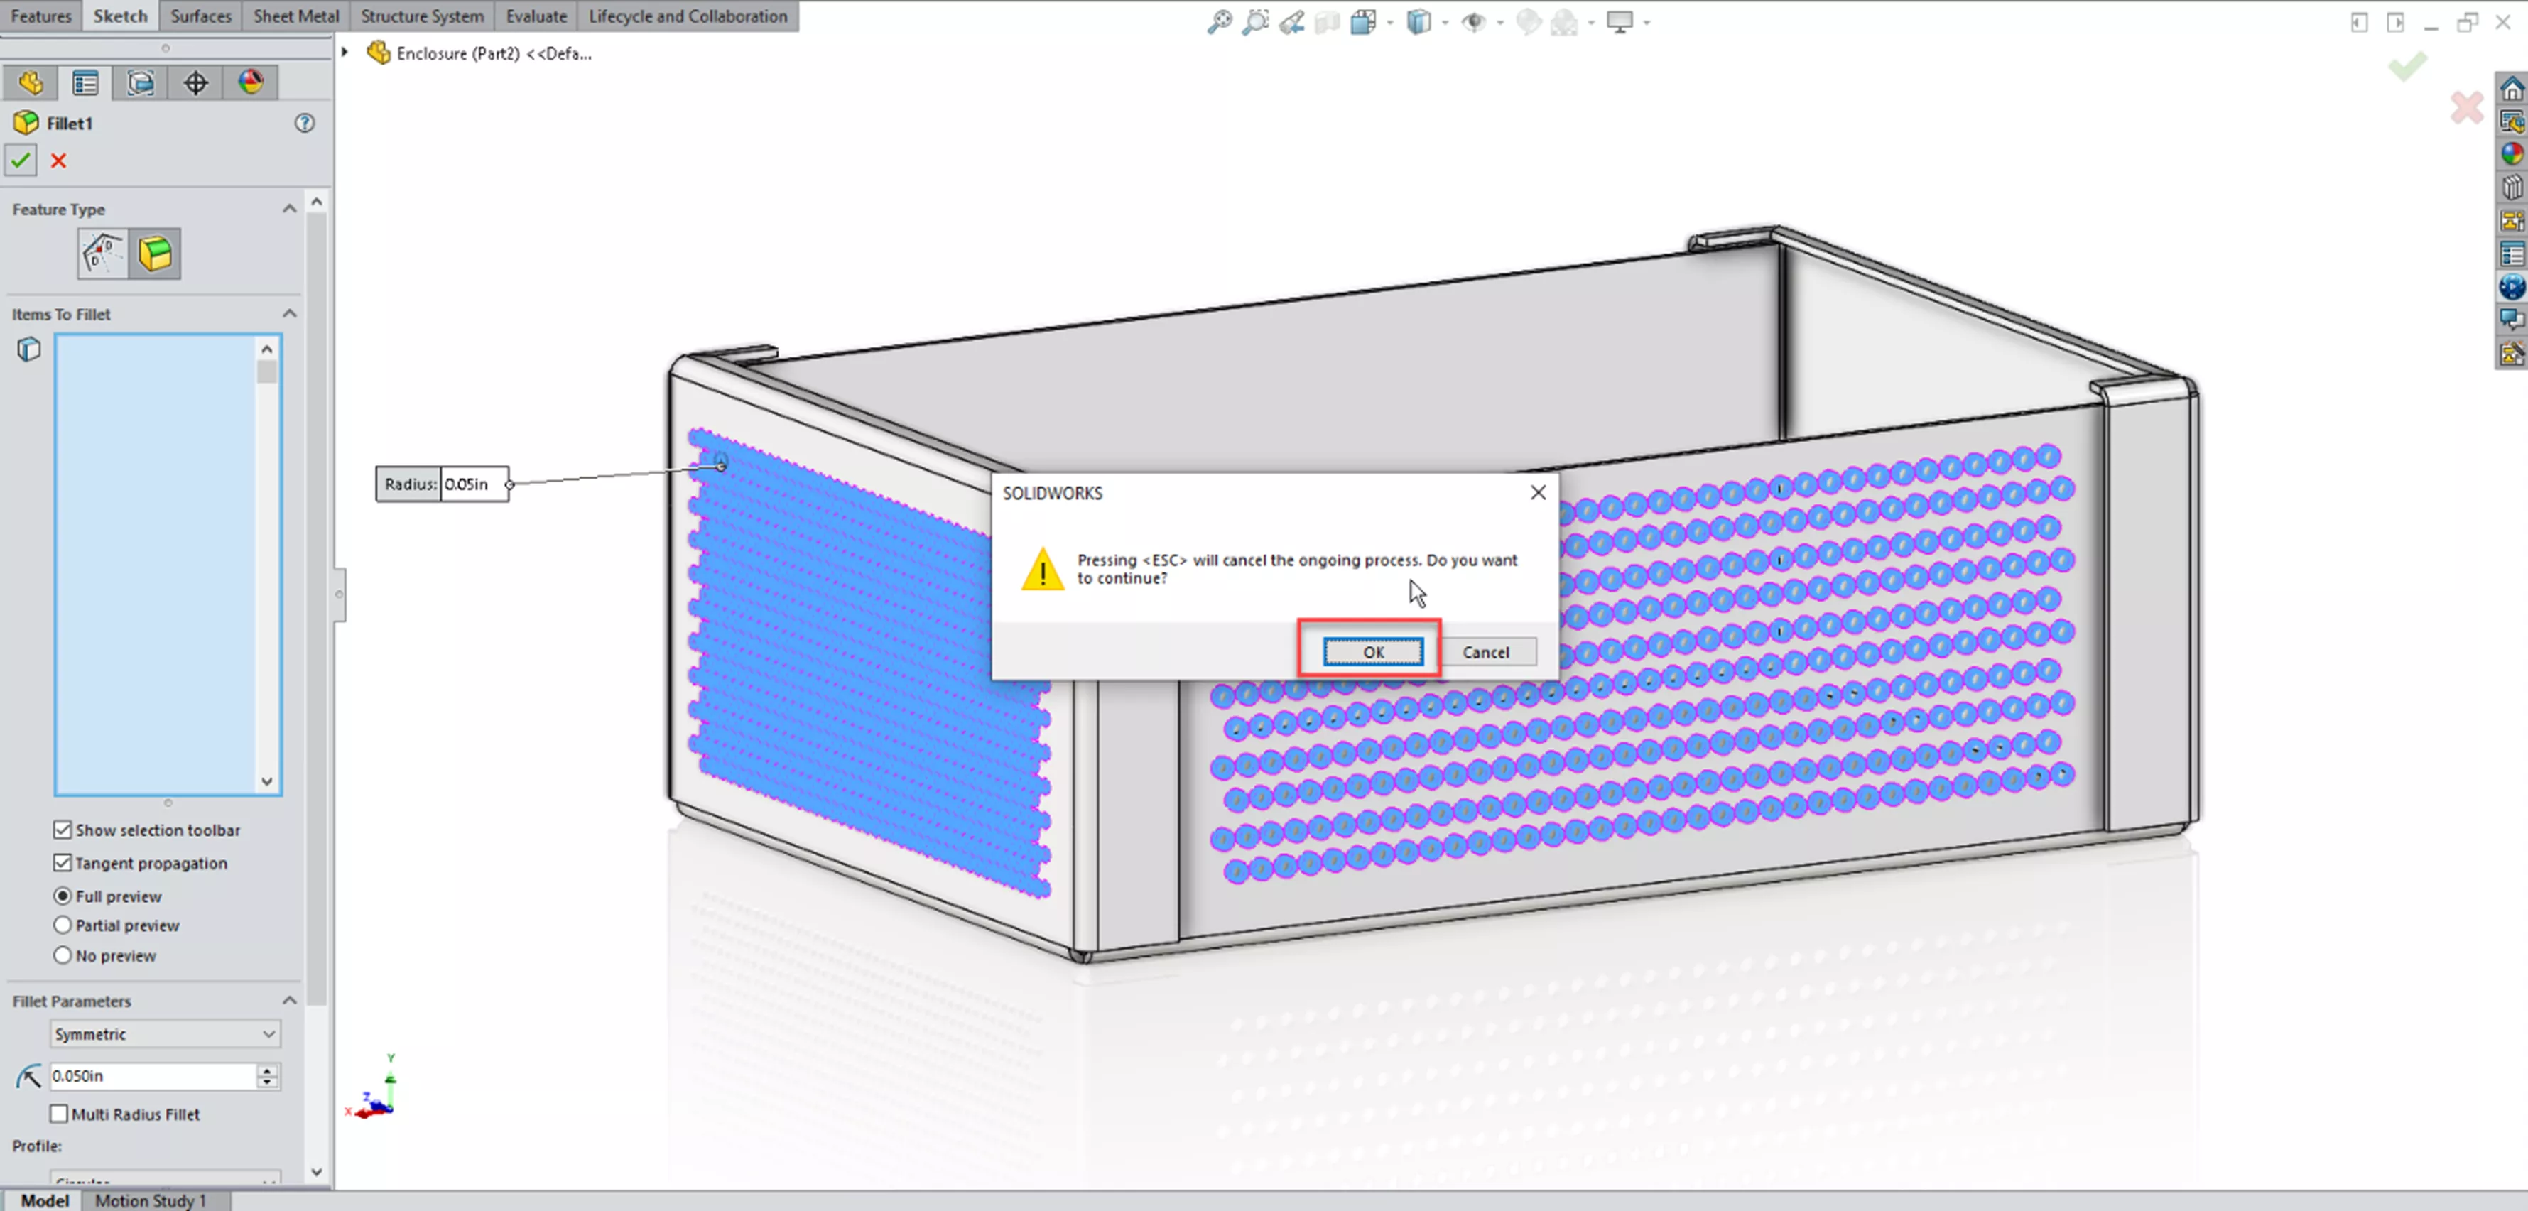The width and height of the screenshot is (2528, 1211).
Task: Click the Zoom to Fit magnifier icon
Action: (1219, 21)
